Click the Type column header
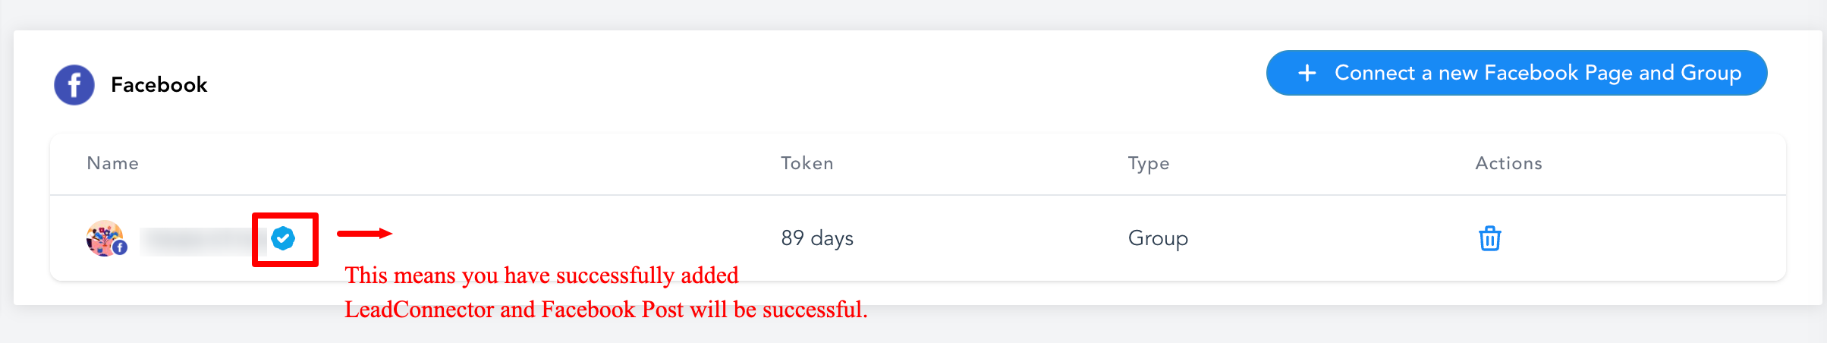1827x343 pixels. coord(1149,163)
